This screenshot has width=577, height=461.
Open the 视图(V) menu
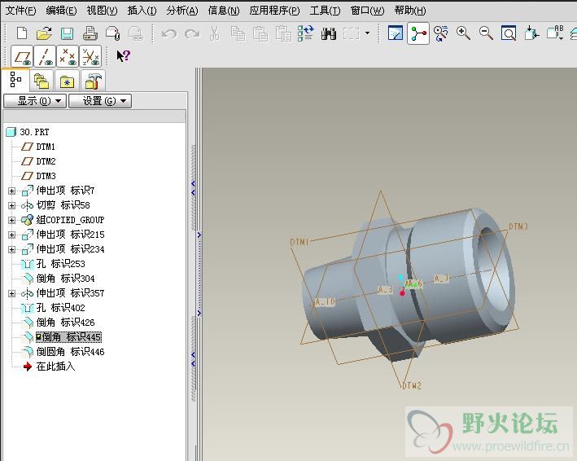102,11
